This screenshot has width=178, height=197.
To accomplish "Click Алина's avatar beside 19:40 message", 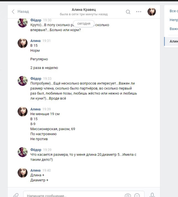I will pyautogui.click(x=23, y=173).
